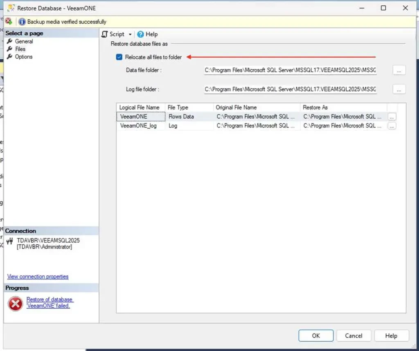Click the red error icon in the message bar
This screenshot has width=419, height=351.
tap(9, 21)
